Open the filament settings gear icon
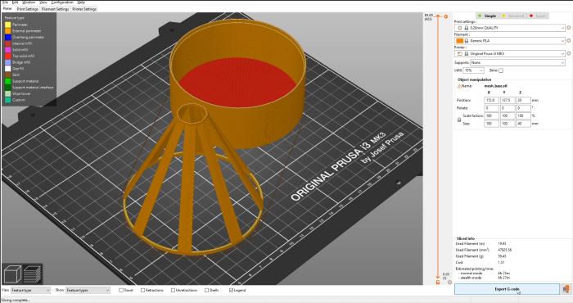573x303 pixels. tap(569, 41)
